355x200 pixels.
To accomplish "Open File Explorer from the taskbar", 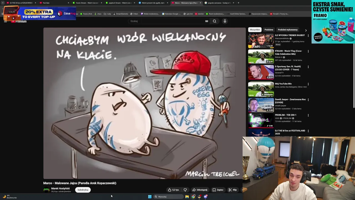I will tap(187, 197).
